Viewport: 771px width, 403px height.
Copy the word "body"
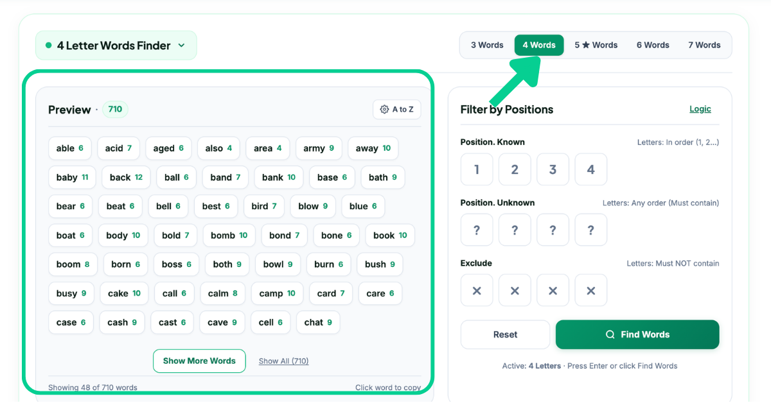coord(123,236)
